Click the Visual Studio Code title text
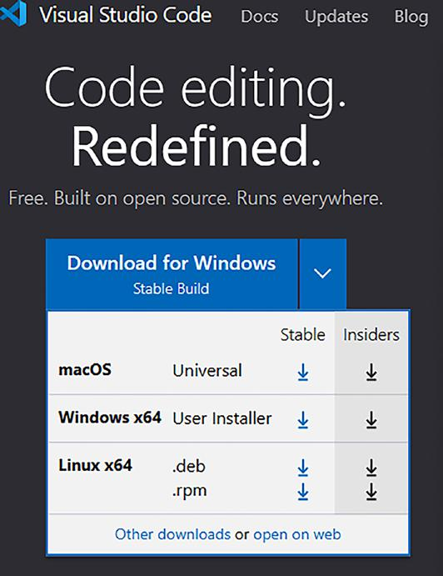The height and width of the screenshot is (576, 443). (x=126, y=15)
